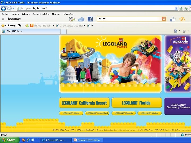Click the RSS feeds icon
This screenshot has height=143, width=191.
coord(184,31)
